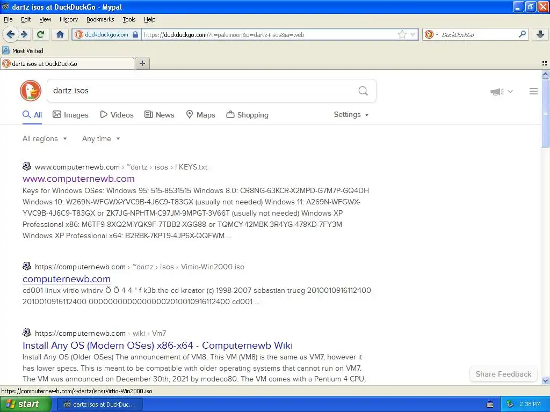The image size is (550, 412).
Task: Expand chevron next to megaphone icon
Action: tap(510, 91)
